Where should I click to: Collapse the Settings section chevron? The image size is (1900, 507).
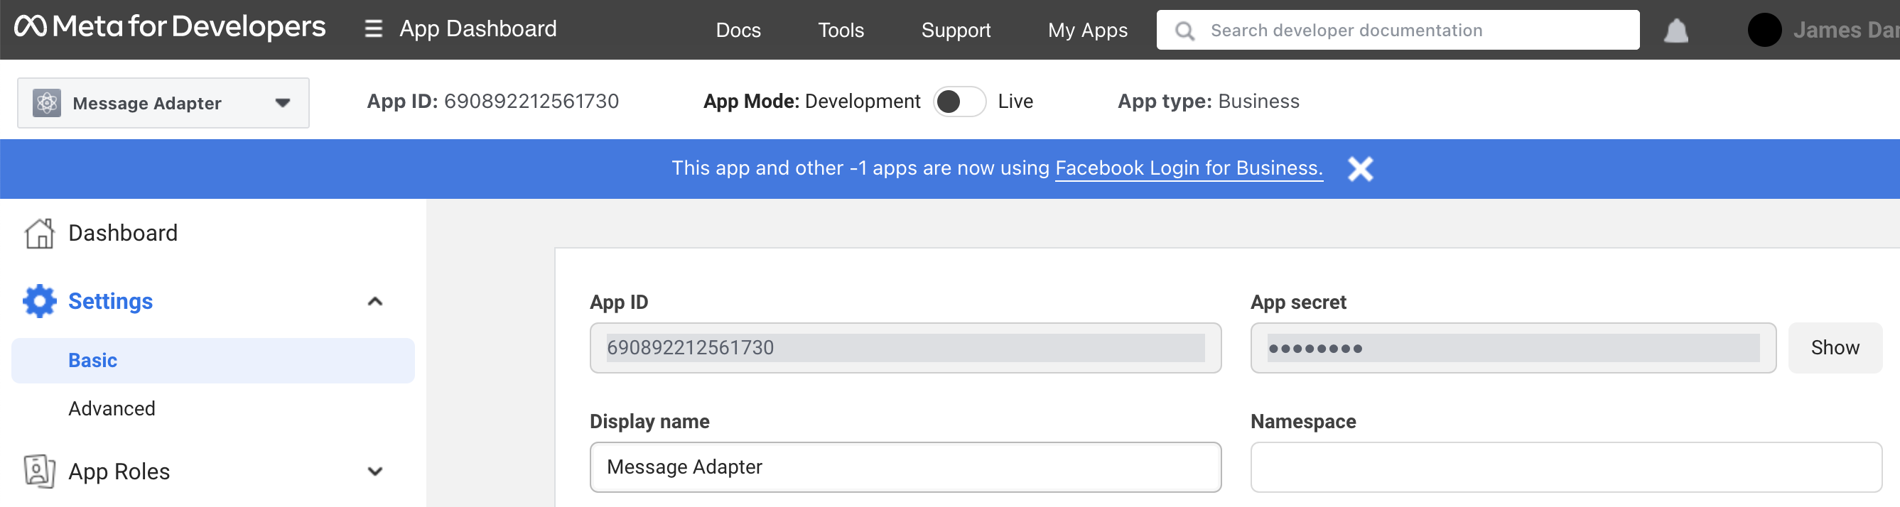(x=374, y=301)
